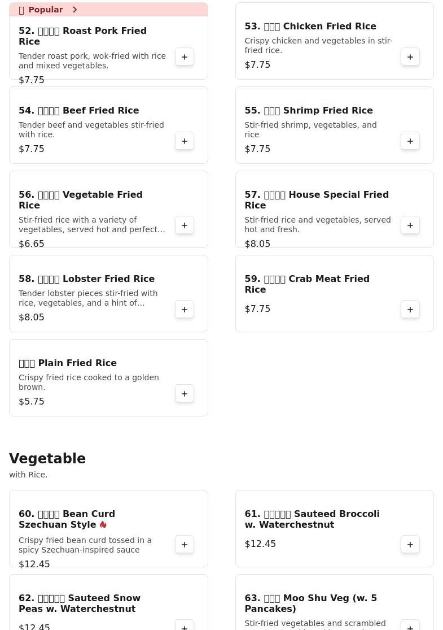Add Plain Fried Rice with plus icon
Screen dimensions: 443x630
click(x=185, y=394)
